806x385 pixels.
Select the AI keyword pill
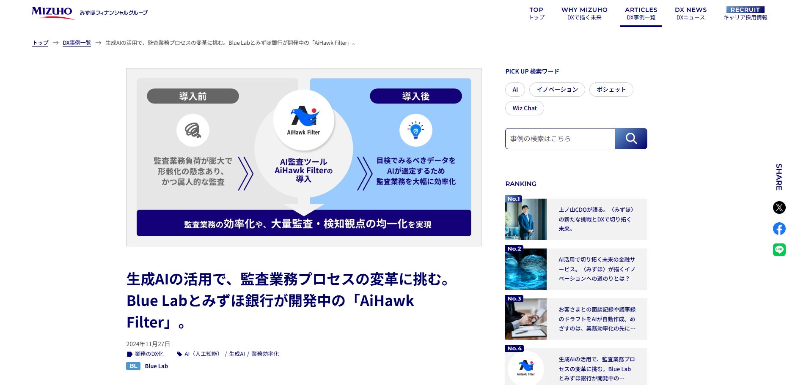[515, 90]
